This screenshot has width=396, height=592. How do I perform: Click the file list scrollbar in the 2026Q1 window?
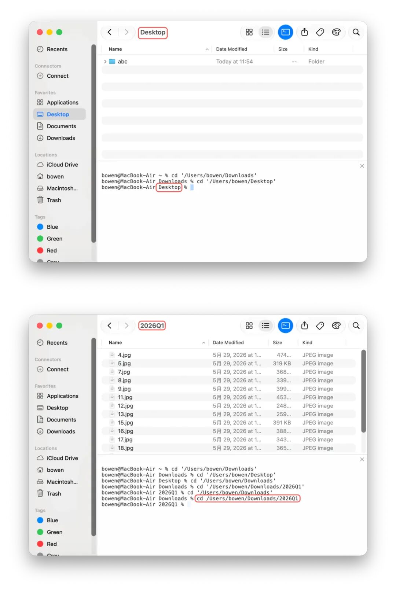pos(363,391)
